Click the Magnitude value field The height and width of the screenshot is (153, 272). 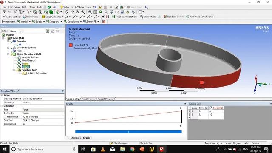pyautogui.click(x=43, y=117)
